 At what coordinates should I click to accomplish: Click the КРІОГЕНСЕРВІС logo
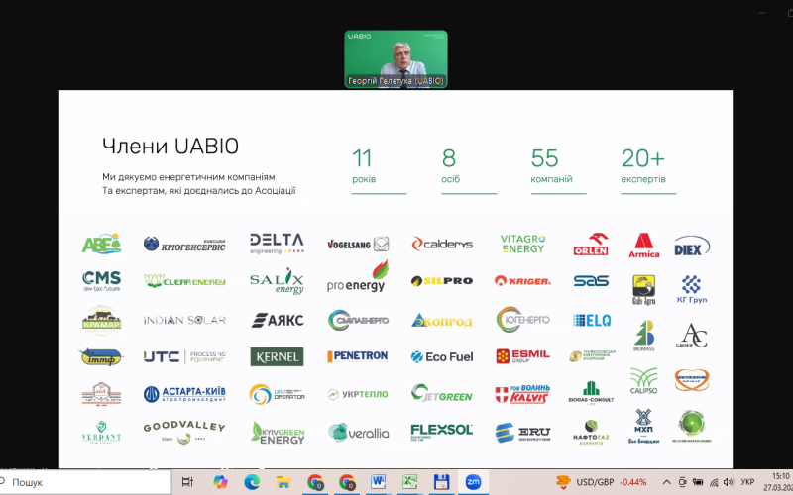pos(184,245)
